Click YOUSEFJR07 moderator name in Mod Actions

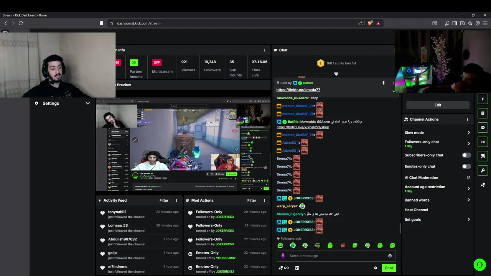[226, 258]
